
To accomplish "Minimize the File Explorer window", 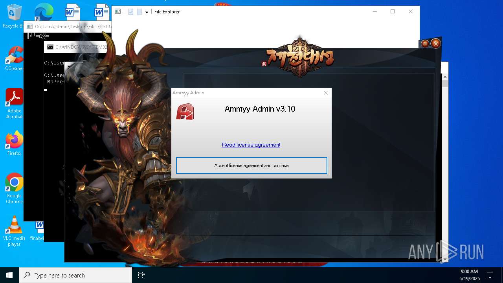I will point(374,11).
